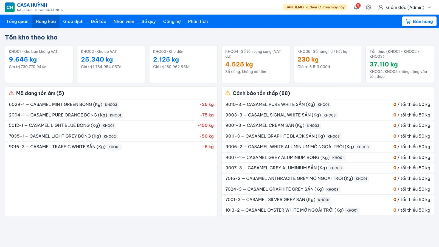Click the Tồn thực 37.110 kg card
The height and width of the screenshot is (247, 439).
point(400,64)
